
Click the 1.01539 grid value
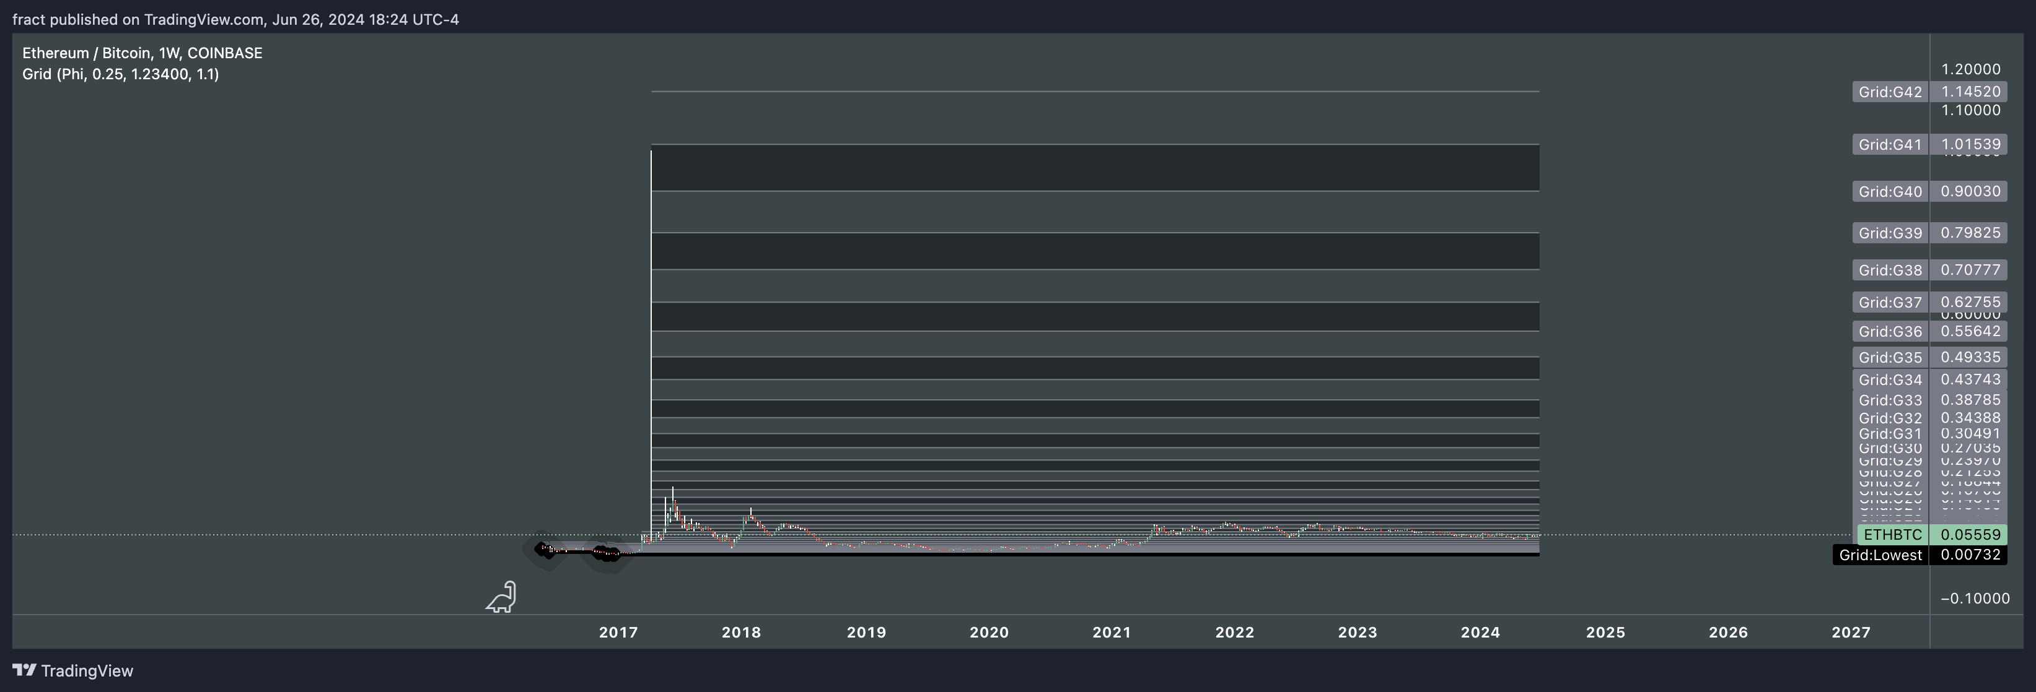pyautogui.click(x=1970, y=145)
